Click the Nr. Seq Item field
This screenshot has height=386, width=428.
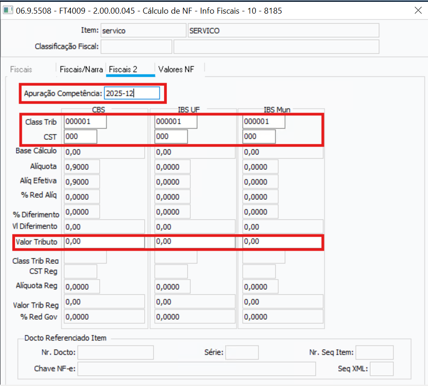374,352
